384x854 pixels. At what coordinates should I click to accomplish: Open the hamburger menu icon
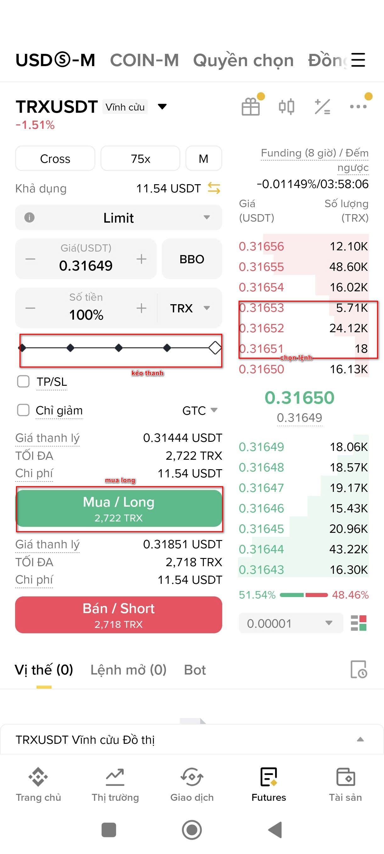pyautogui.click(x=358, y=60)
